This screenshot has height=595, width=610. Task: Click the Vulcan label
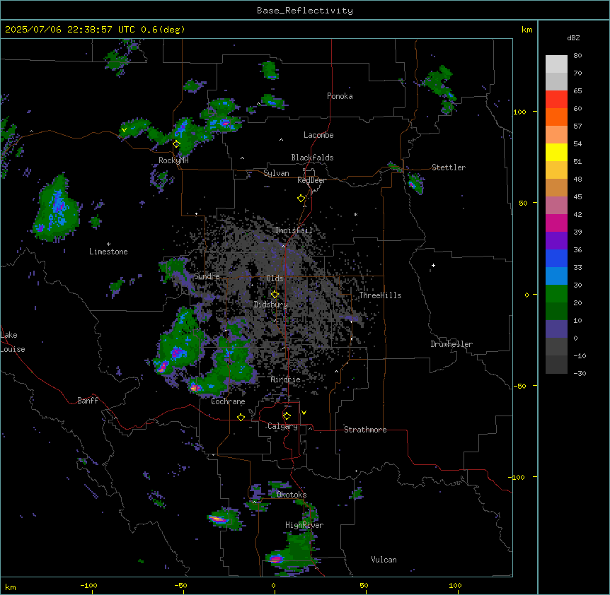[384, 560]
